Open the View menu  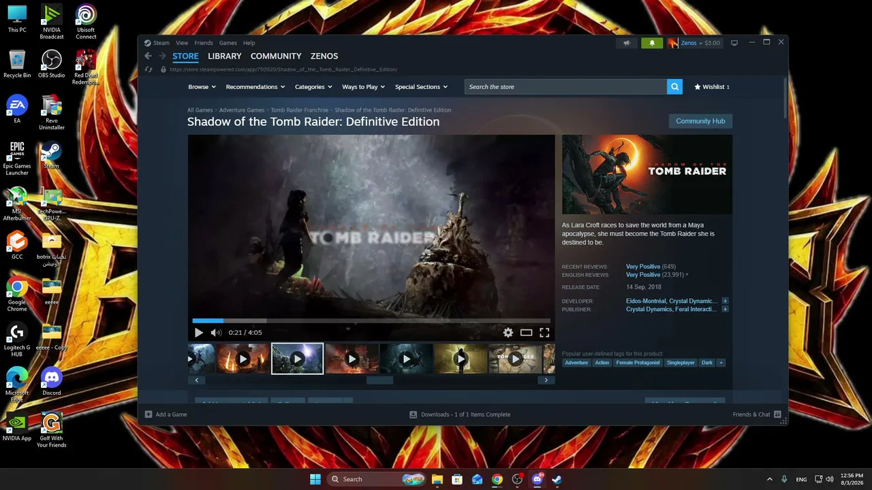tap(182, 43)
